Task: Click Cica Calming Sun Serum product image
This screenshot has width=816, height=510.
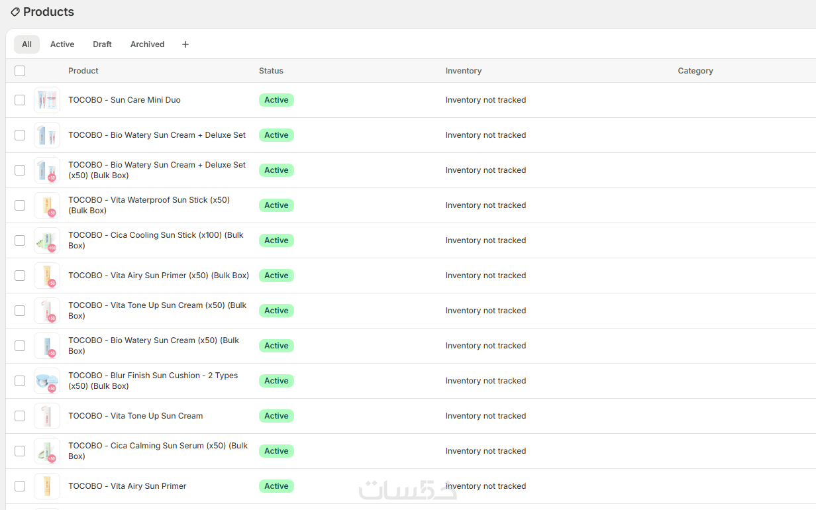Action: click(47, 451)
